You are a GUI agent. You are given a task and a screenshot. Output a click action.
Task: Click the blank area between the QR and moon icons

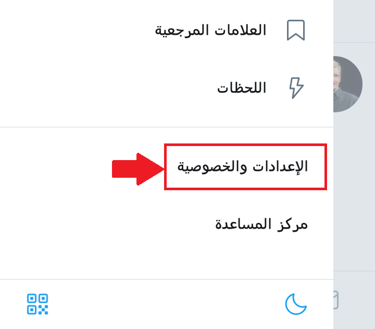pyautogui.click(x=167, y=304)
